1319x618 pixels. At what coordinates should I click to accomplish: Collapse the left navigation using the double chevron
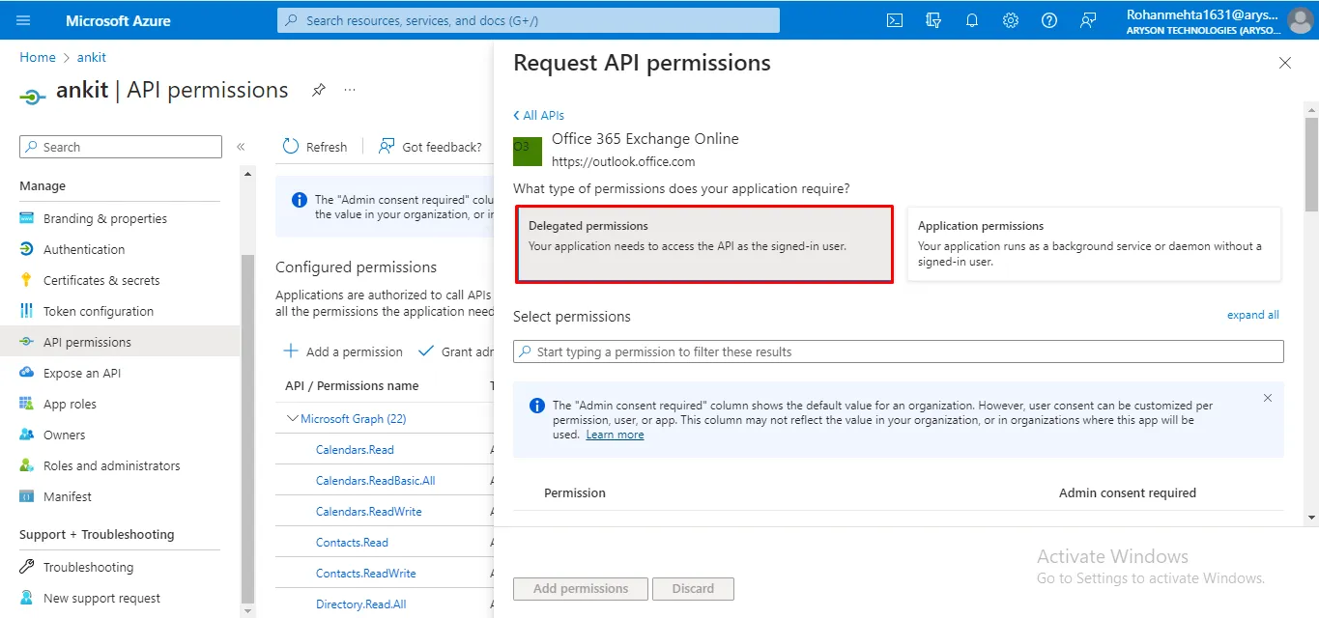pyautogui.click(x=241, y=147)
